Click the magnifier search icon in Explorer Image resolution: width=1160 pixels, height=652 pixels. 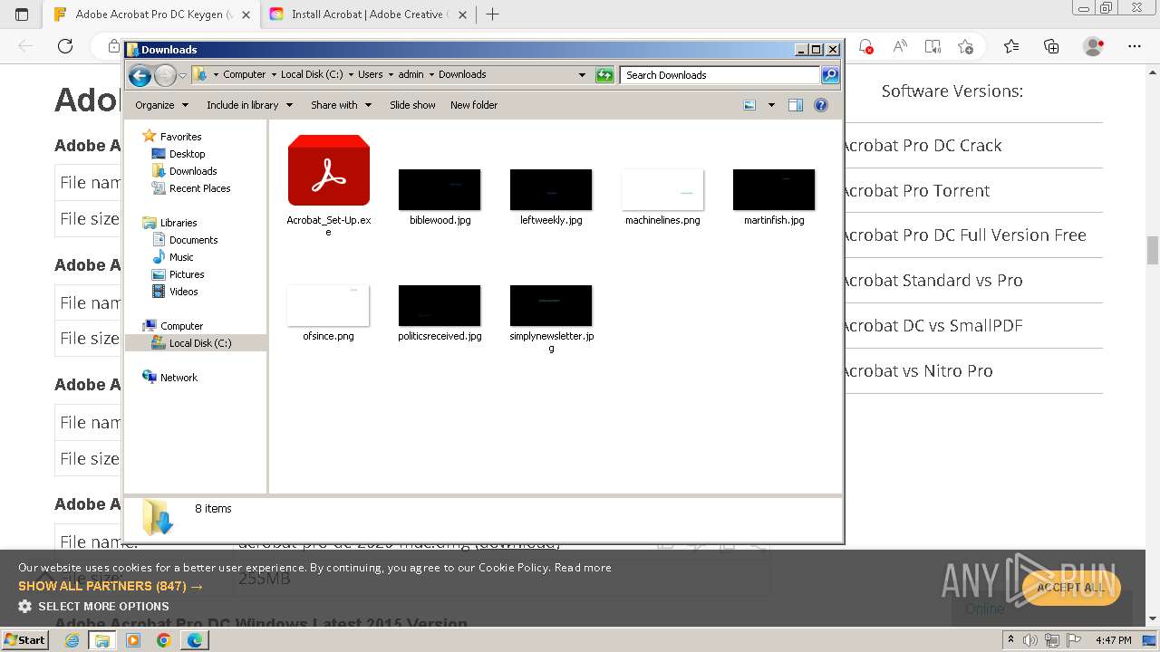[x=829, y=75]
